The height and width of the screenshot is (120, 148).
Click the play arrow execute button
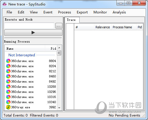33,33
